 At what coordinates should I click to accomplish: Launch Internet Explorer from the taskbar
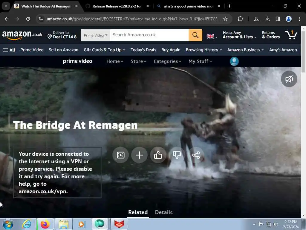pyautogui.click(x=27, y=224)
